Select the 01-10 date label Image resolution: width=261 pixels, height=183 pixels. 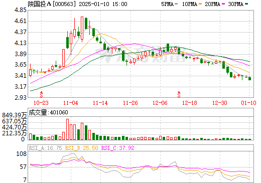248,103
